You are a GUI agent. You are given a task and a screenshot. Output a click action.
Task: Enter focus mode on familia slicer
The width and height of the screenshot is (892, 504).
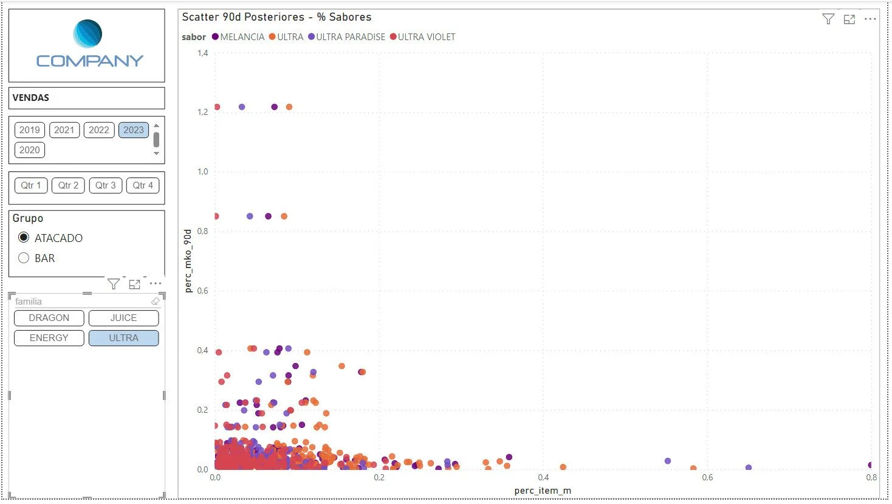pos(134,284)
